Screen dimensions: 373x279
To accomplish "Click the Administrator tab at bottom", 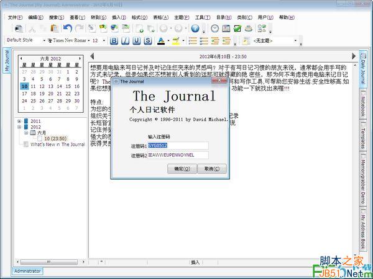I will coord(27,271).
